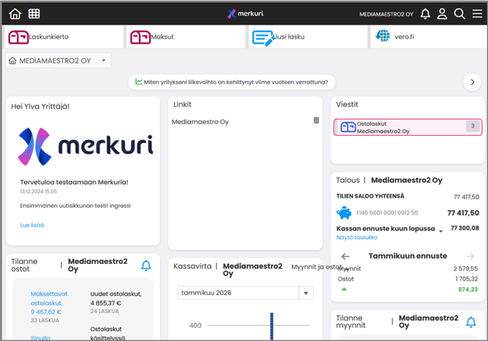The image size is (488, 341).
Task: Delete Mediamaestro Oy link with trash icon
Action: [x=316, y=121]
